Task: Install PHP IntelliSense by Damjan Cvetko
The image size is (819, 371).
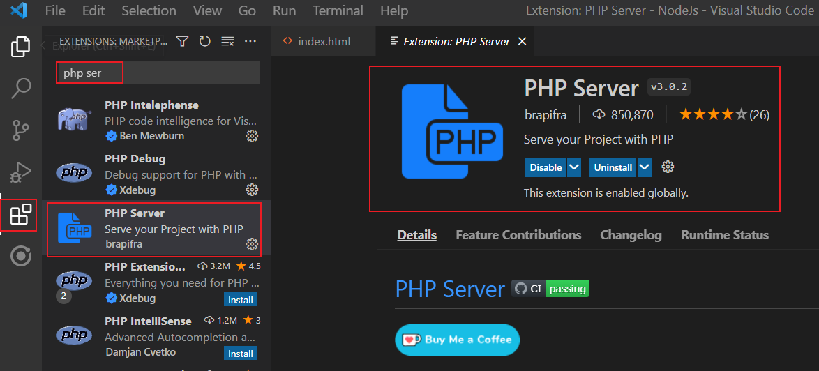Action: point(241,354)
